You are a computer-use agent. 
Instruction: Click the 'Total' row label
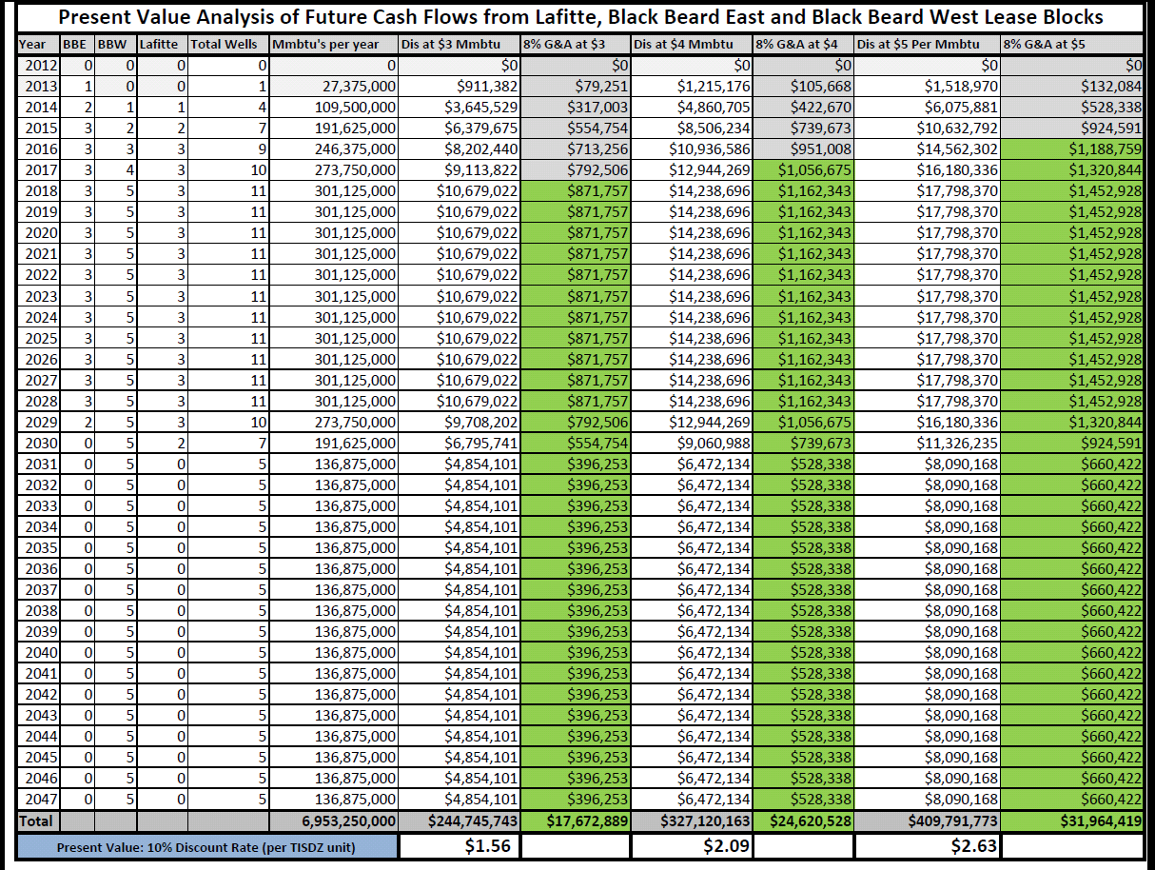click(x=38, y=821)
